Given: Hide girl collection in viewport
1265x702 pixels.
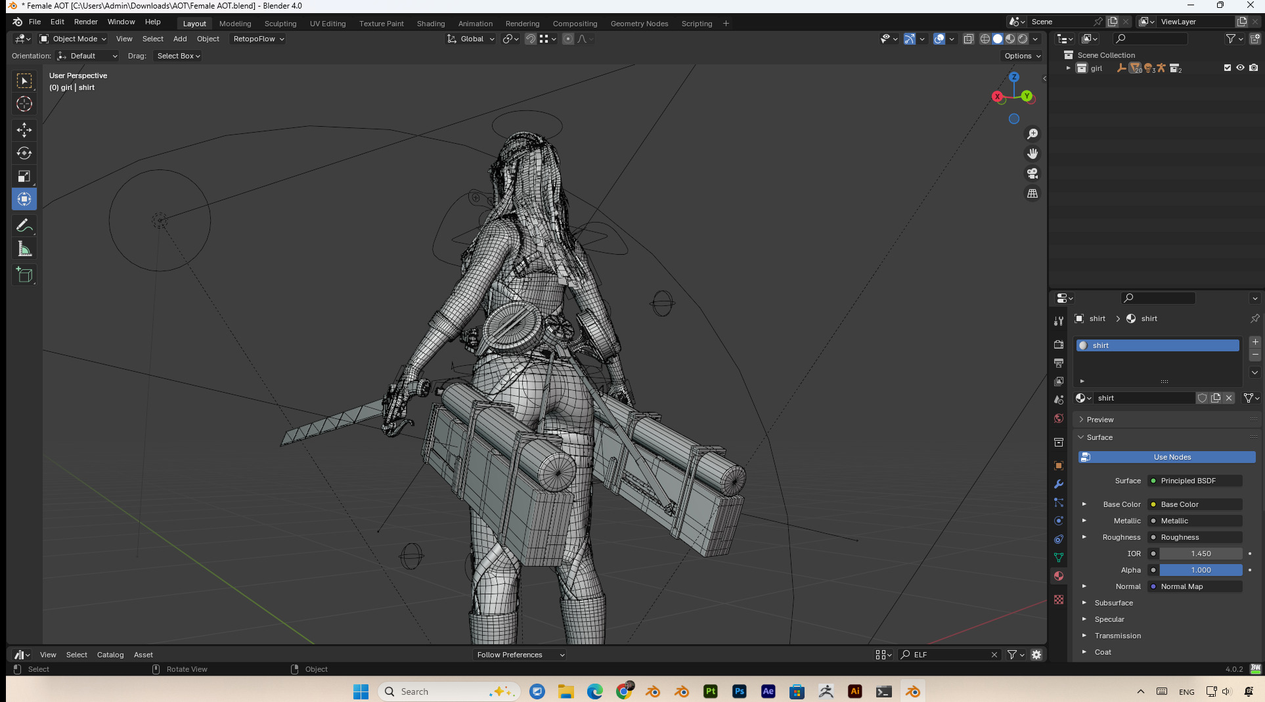Looking at the screenshot, I should coord(1241,68).
